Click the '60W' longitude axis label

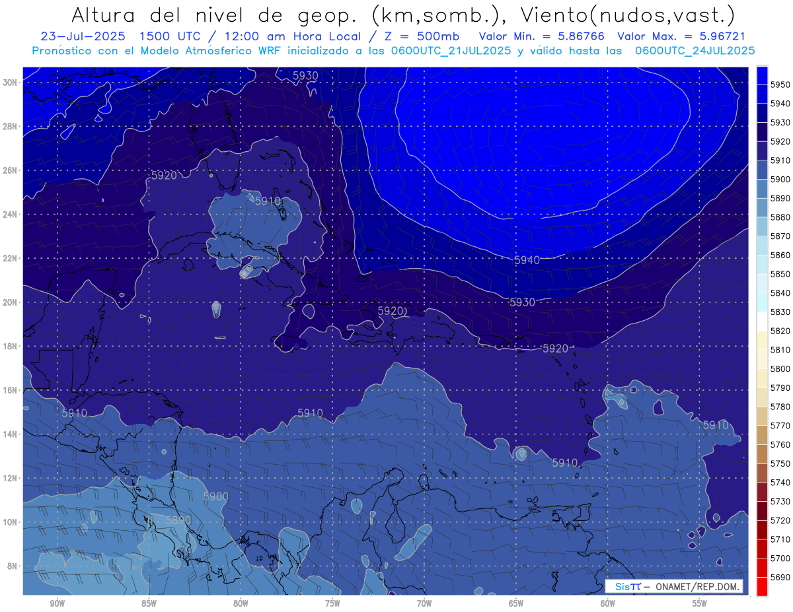pyautogui.click(x=608, y=603)
